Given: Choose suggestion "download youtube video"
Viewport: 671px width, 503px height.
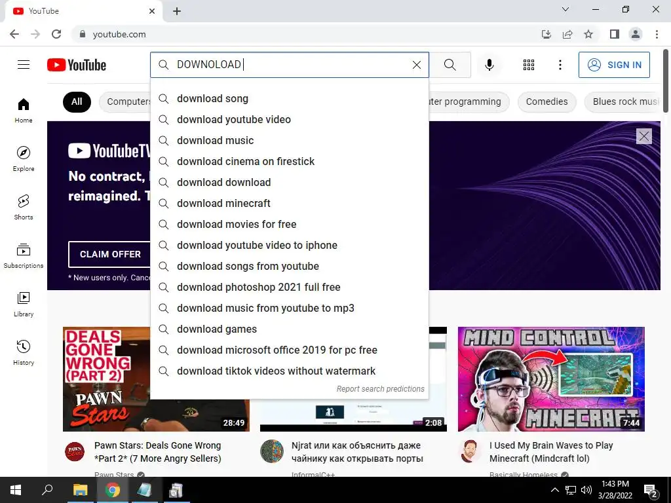Looking at the screenshot, I should pos(289,119).
